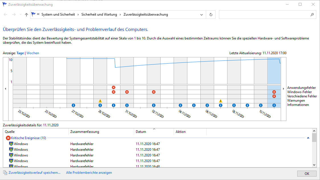Focus the search input field
320x180 pixels.
[264, 15]
